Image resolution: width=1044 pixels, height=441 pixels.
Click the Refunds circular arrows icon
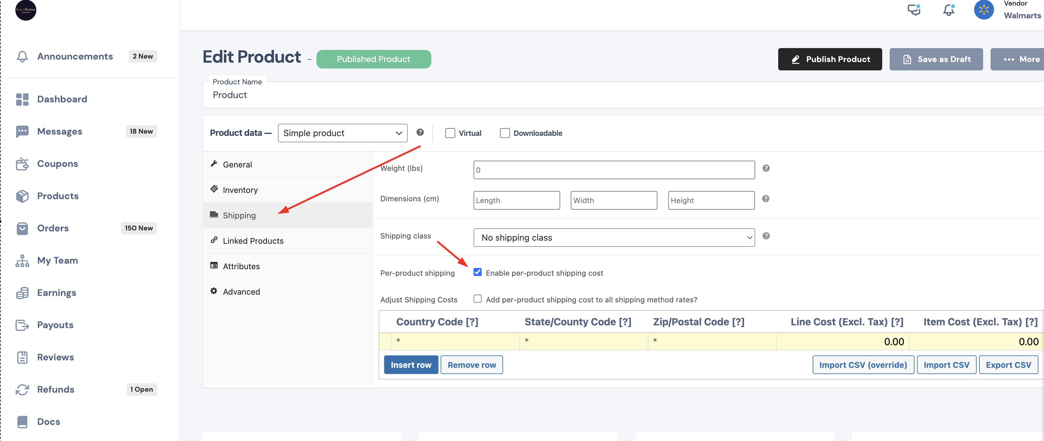click(x=22, y=390)
